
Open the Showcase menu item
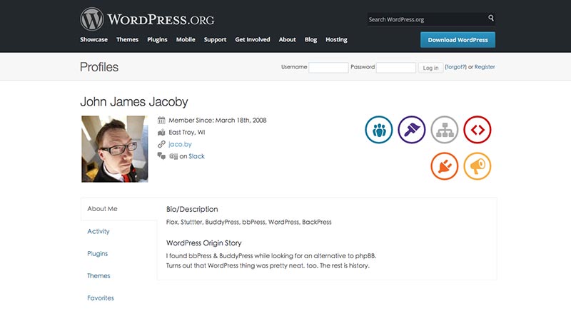(94, 39)
